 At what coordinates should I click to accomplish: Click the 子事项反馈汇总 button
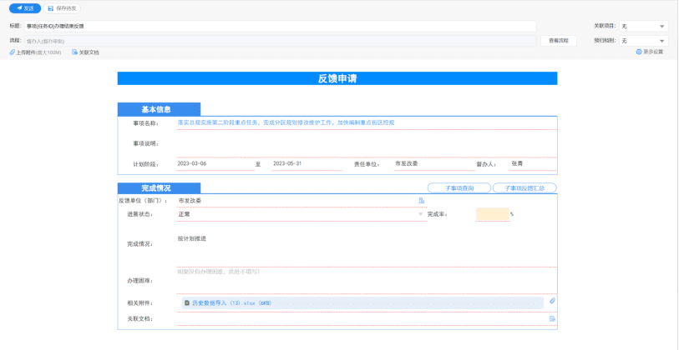pos(524,188)
